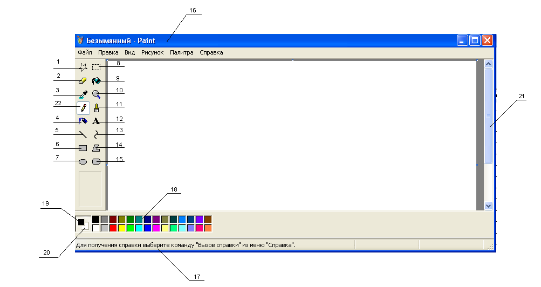Image resolution: width=541 pixels, height=287 pixels.
Task: Select the Brush tool
Action: coord(96,108)
